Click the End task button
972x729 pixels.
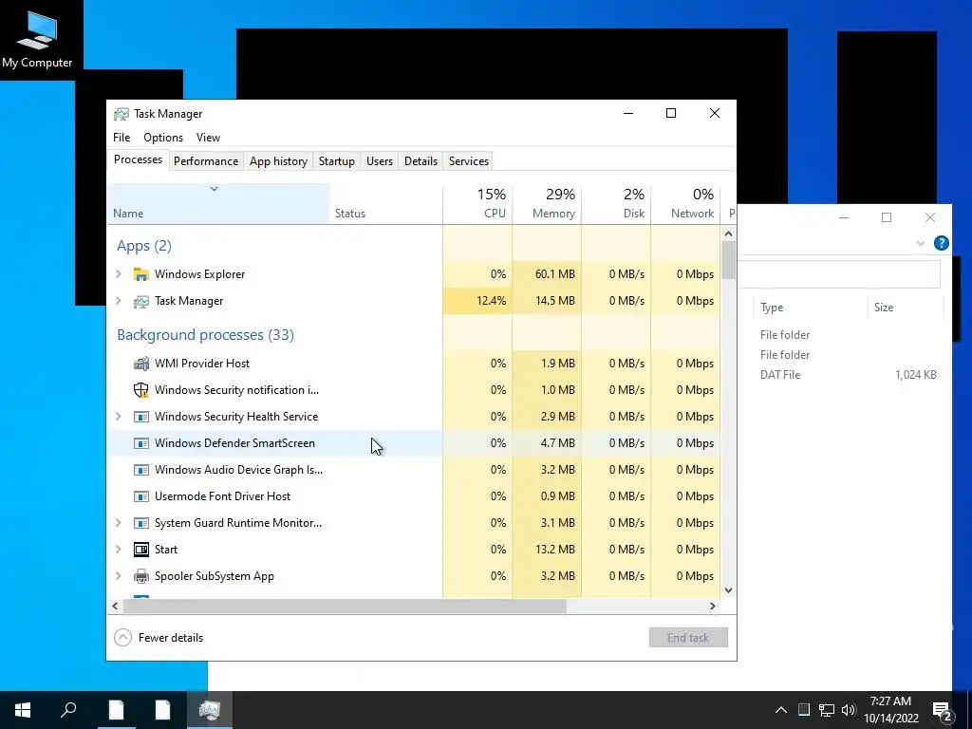688,638
